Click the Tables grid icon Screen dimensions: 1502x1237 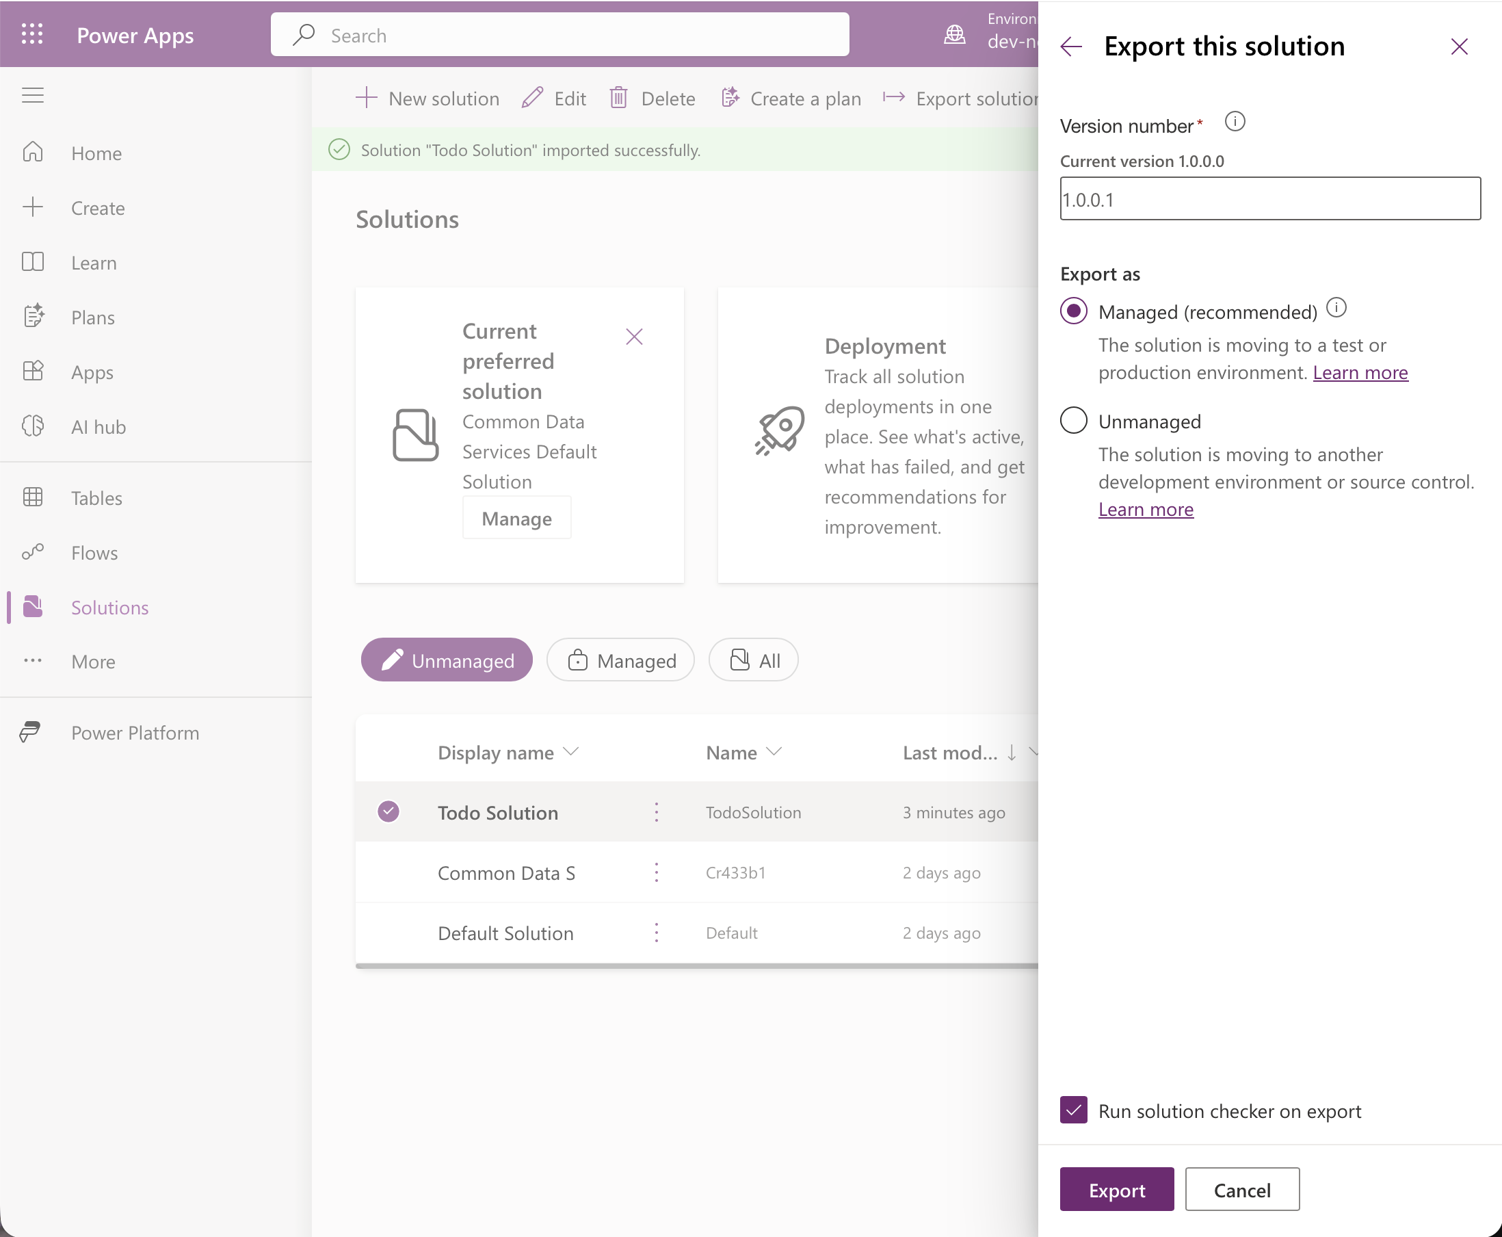(33, 497)
